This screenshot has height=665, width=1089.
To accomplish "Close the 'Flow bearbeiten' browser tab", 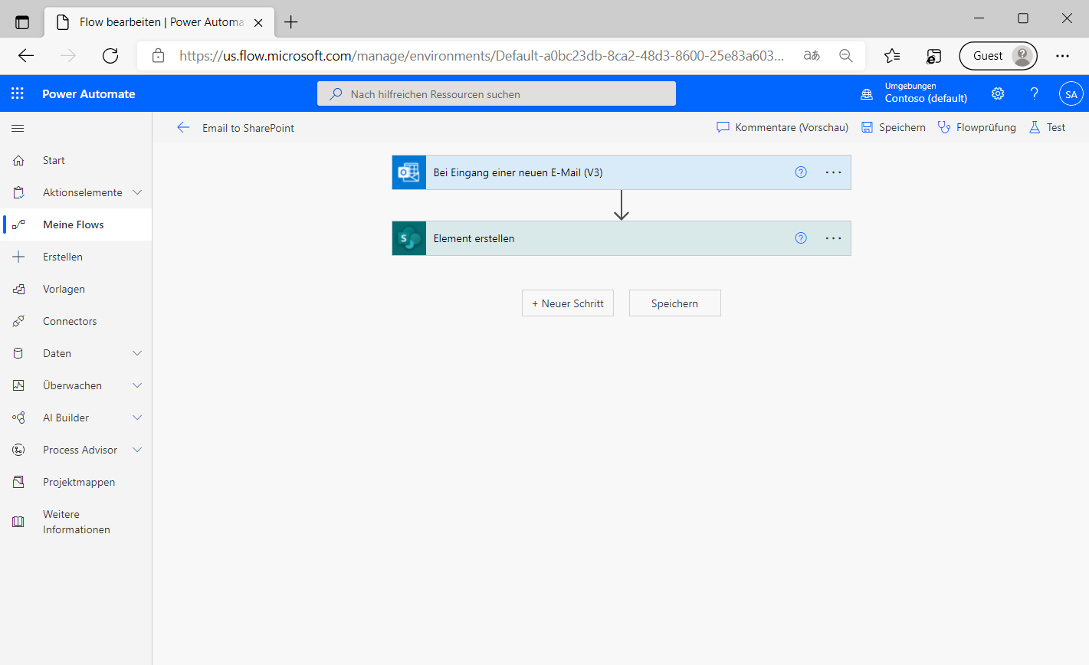I will [x=258, y=23].
